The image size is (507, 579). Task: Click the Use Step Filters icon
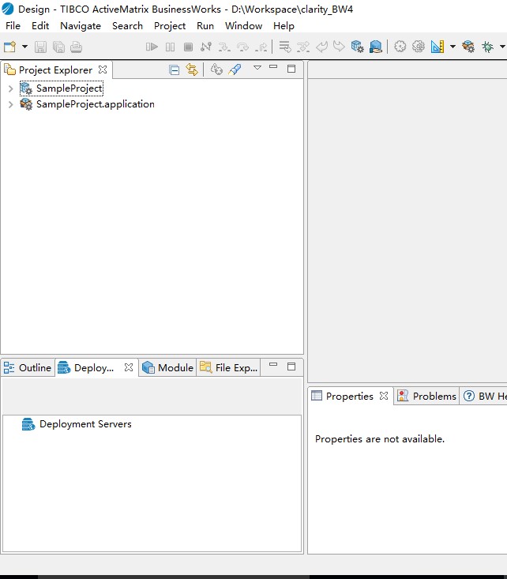pyautogui.click(x=303, y=47)
